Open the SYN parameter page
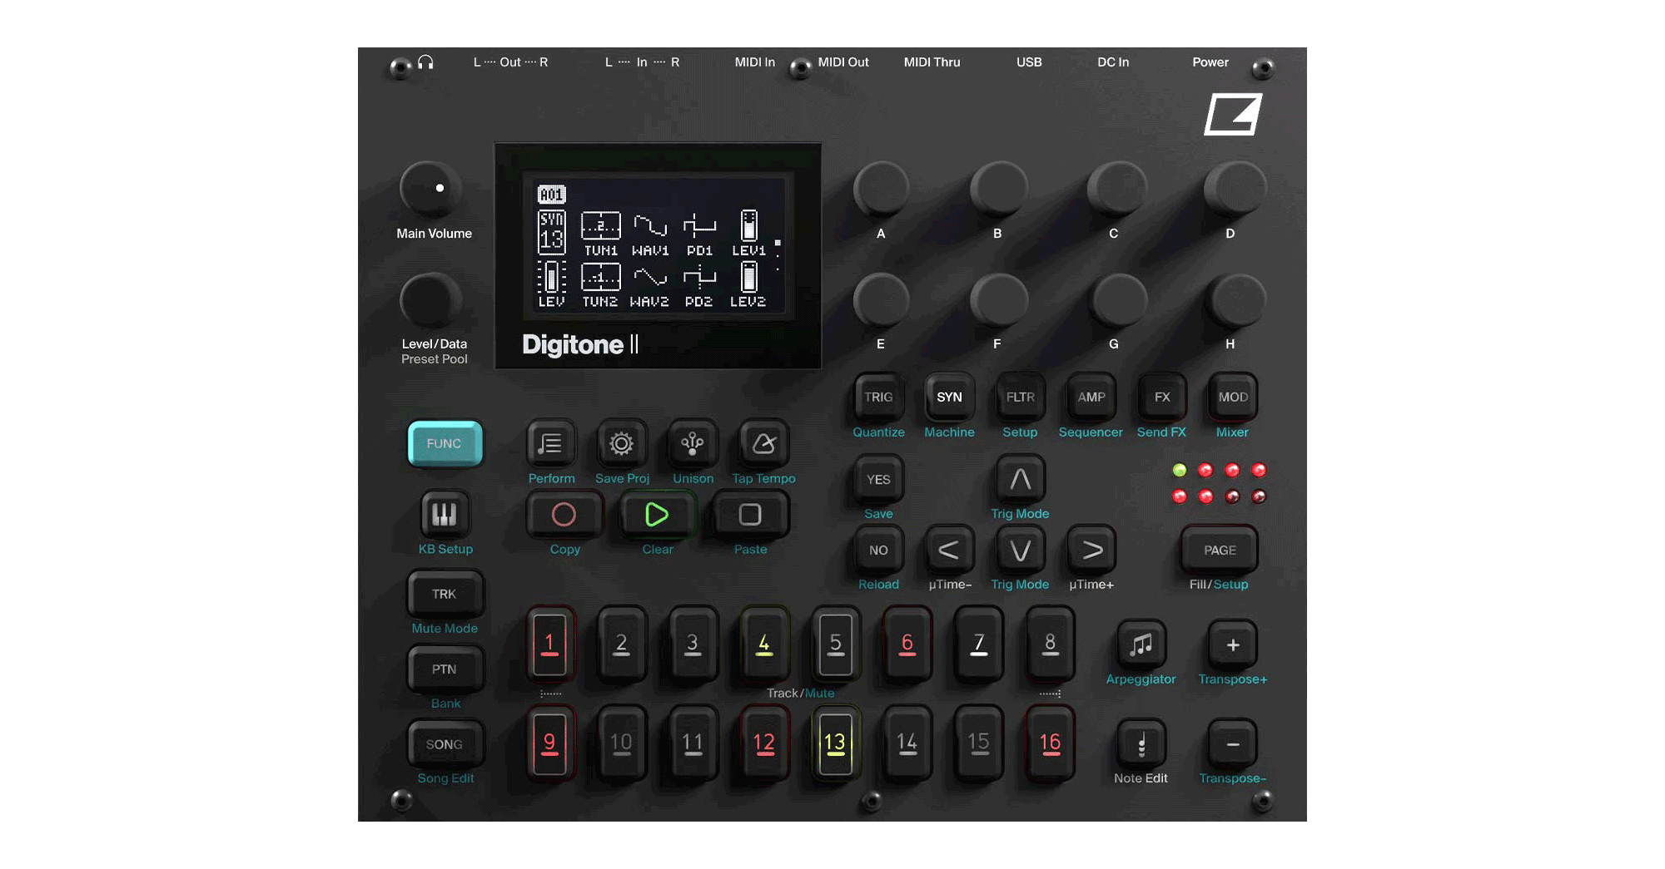This screenshot has width=1665, height=869. [949, 397]
